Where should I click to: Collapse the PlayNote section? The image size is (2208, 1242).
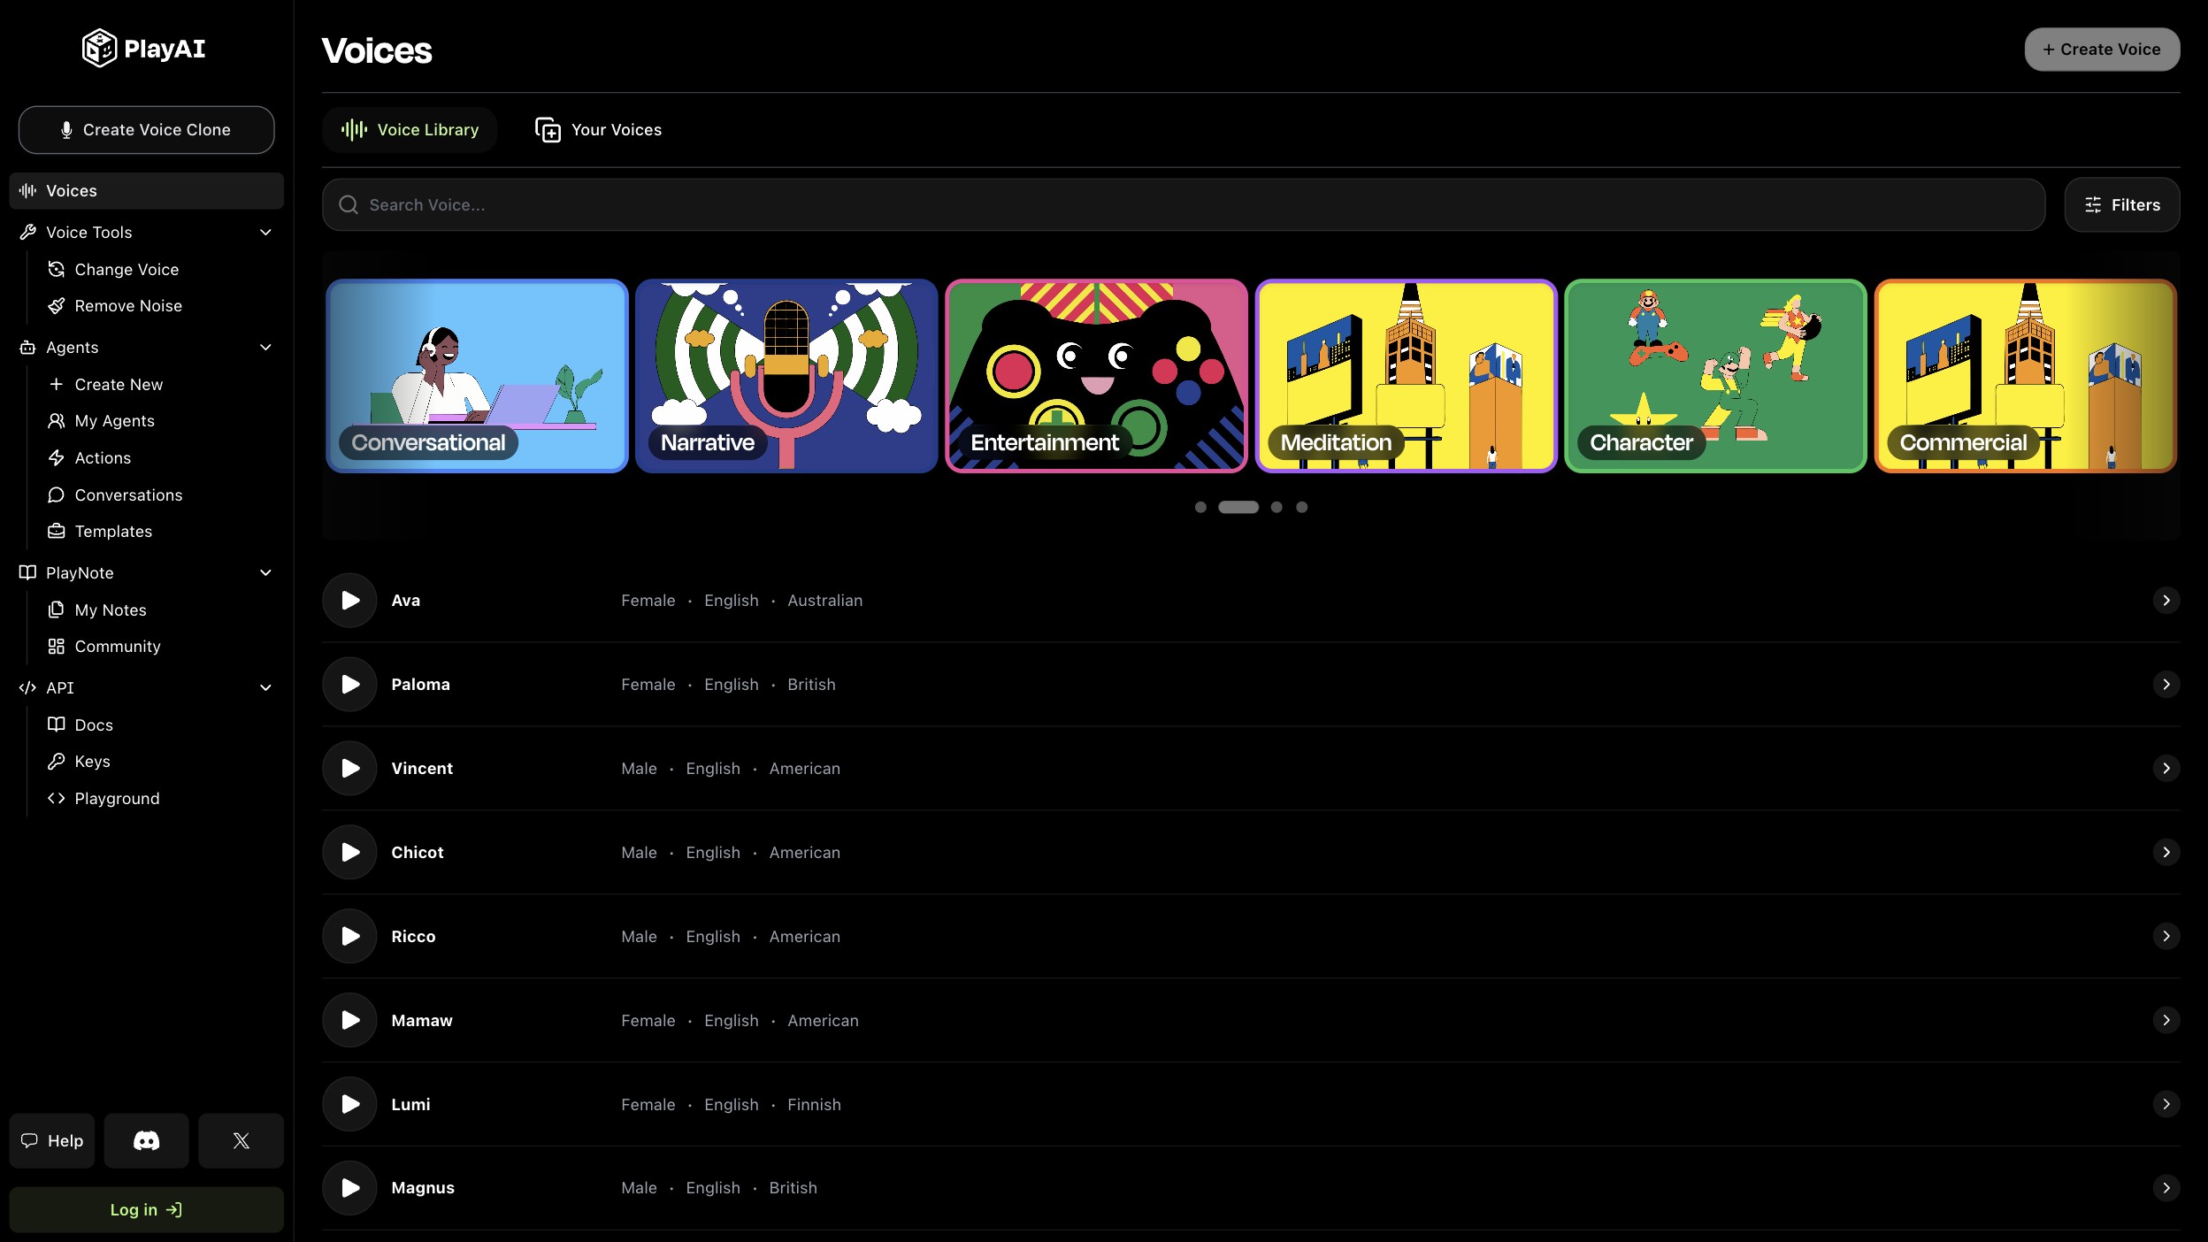[x=265, y=573]
